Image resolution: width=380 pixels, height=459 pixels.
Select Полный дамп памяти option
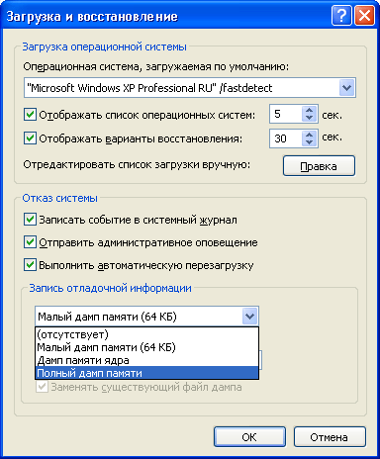pos(146,373)
